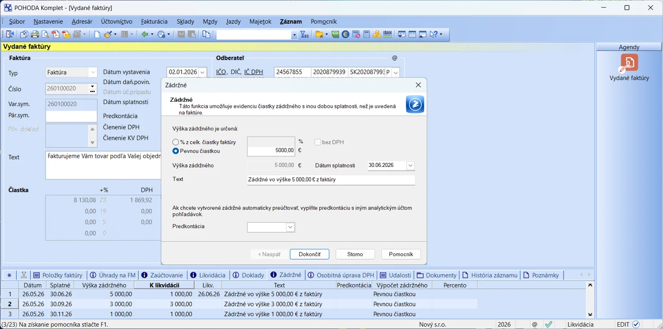Click the euro coin icon in the toolbar

pyautogui.click(x=346, y=35)
